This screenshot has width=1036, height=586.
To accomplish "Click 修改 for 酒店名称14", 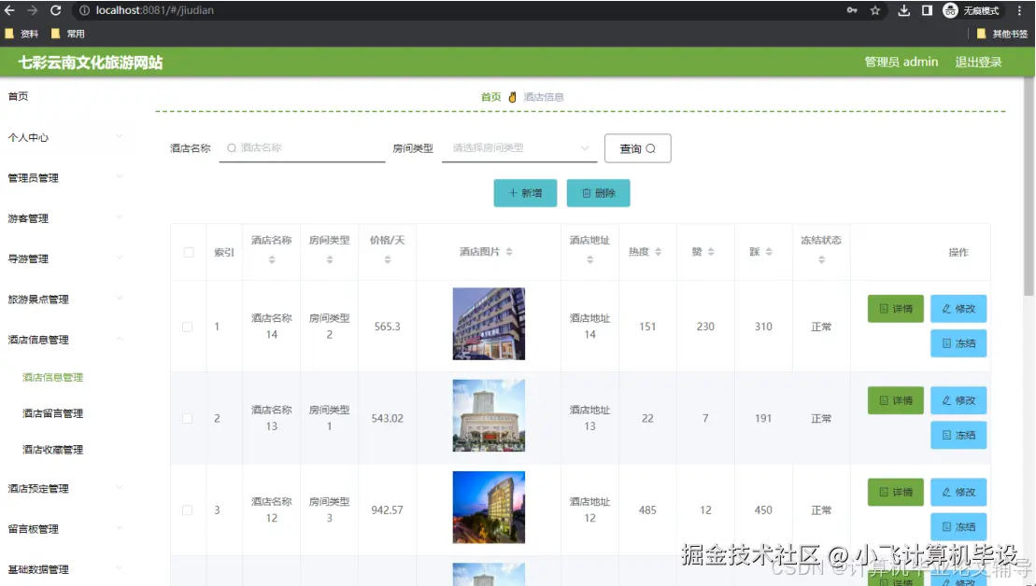I will [958, 309].
